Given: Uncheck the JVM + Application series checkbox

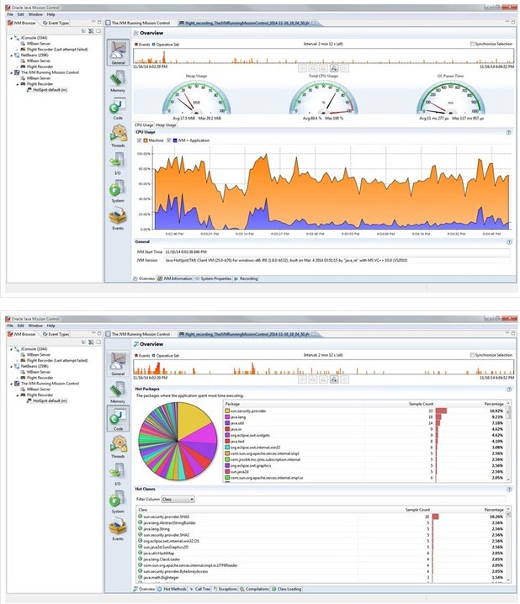Looking at the screenshot, I should 171,140.
